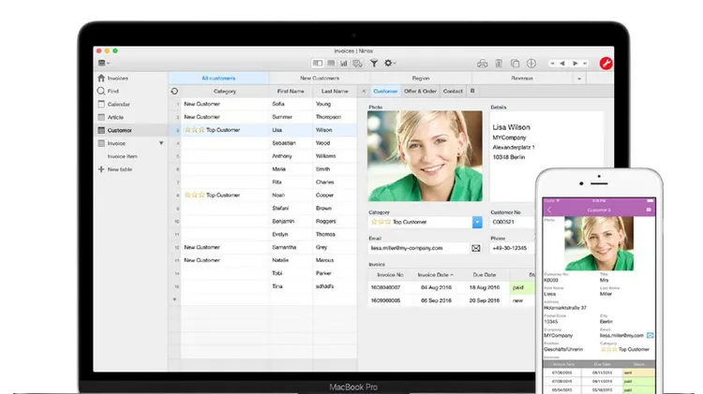Add a new record with the plus circle
The width and height of the screenshot is (703, 394).
[x=531, y=64]
